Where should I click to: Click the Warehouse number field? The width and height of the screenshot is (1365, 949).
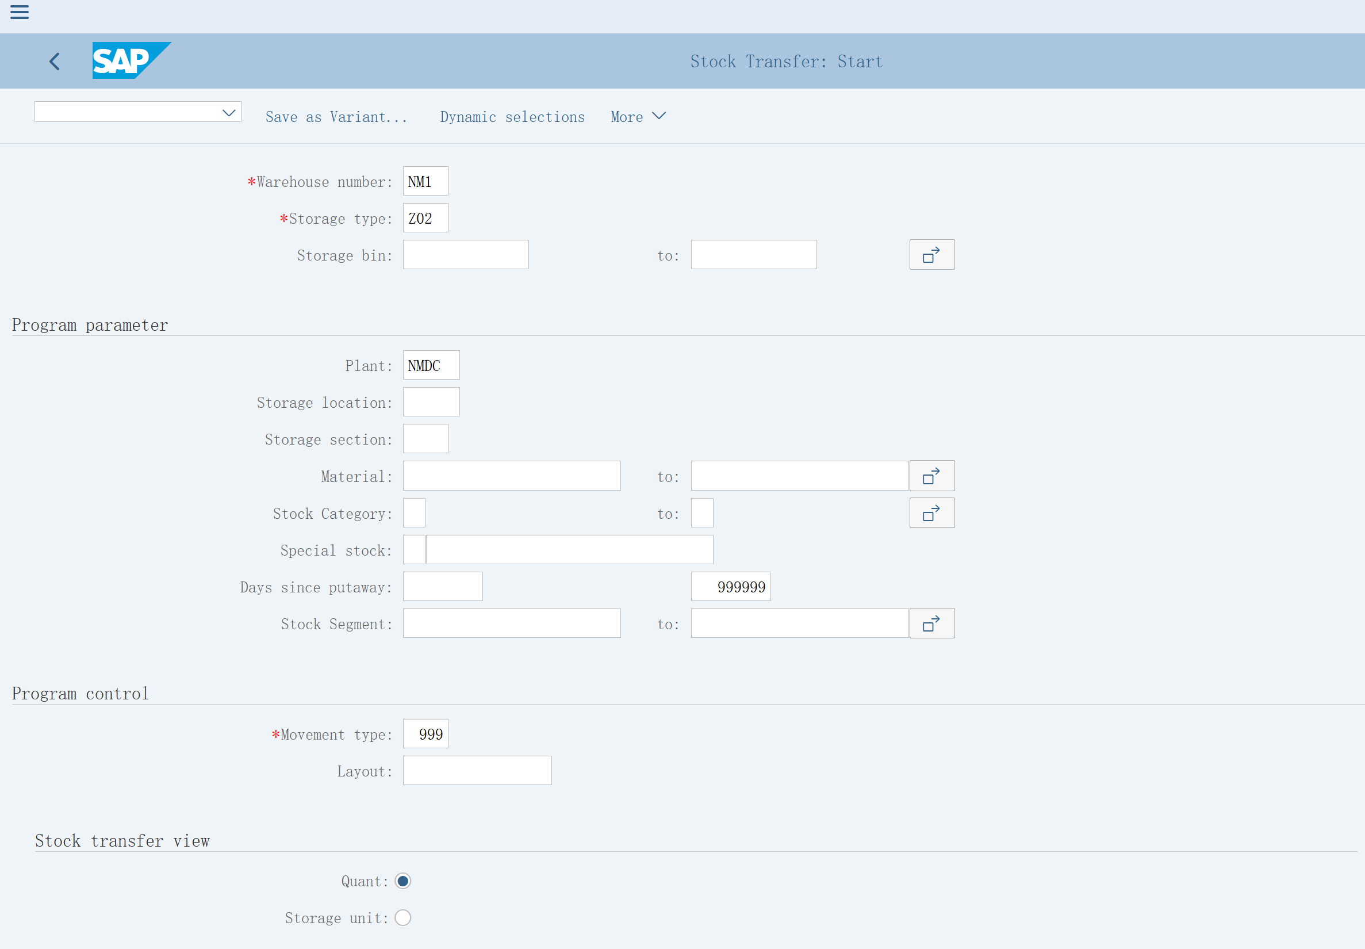[425, 181]
